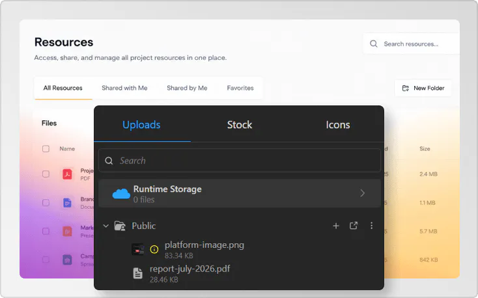
Task: Open the Favorites tab
Action: (x=240, y=88)
